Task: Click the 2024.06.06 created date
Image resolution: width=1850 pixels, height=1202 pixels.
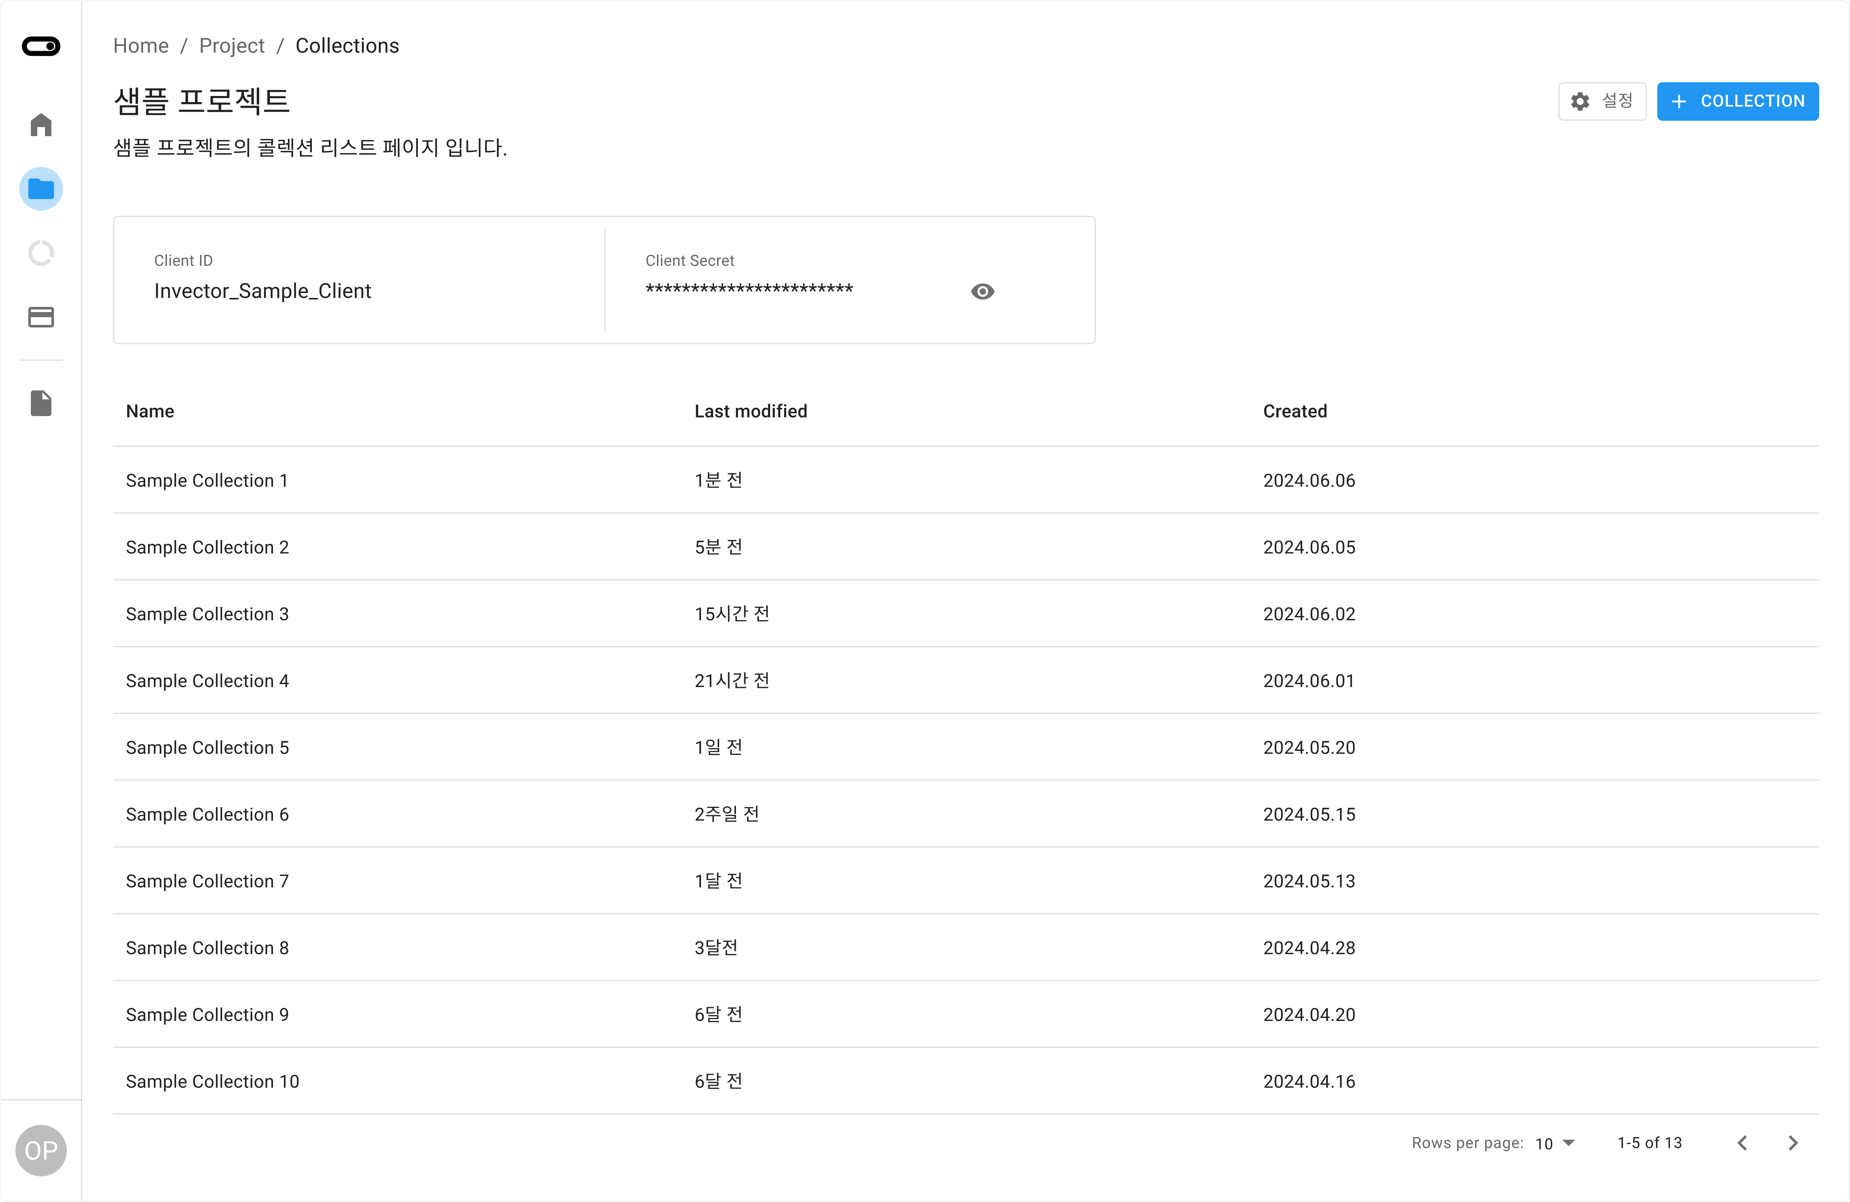Action: pos(1309,480)
